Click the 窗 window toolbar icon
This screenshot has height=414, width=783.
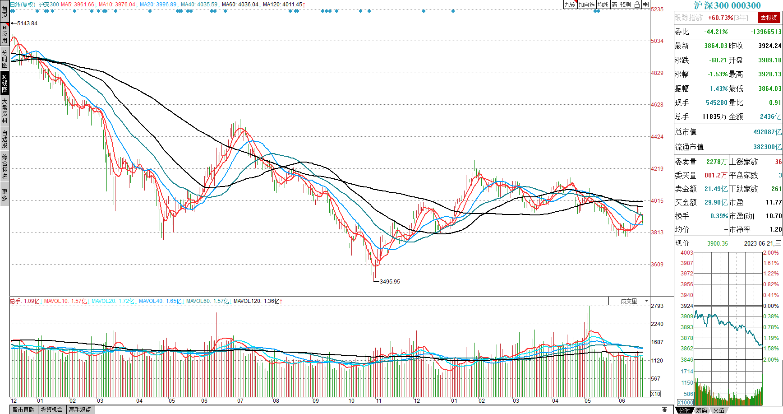tap(614, 5)
